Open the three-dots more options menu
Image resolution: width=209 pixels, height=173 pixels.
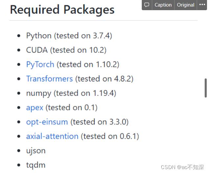tap(202, 5)
